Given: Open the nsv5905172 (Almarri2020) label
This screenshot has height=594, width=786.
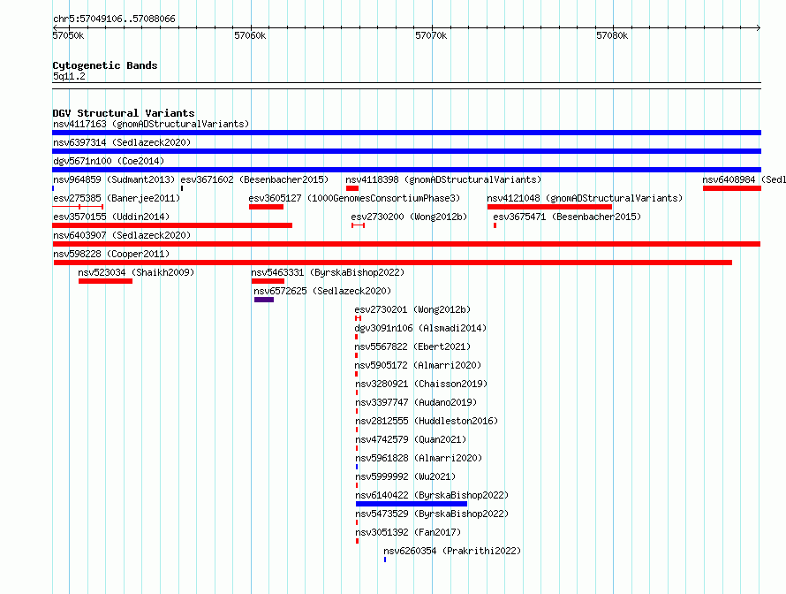Looking at the screenshot, I should pyautogui.click(x=418, y=365).
